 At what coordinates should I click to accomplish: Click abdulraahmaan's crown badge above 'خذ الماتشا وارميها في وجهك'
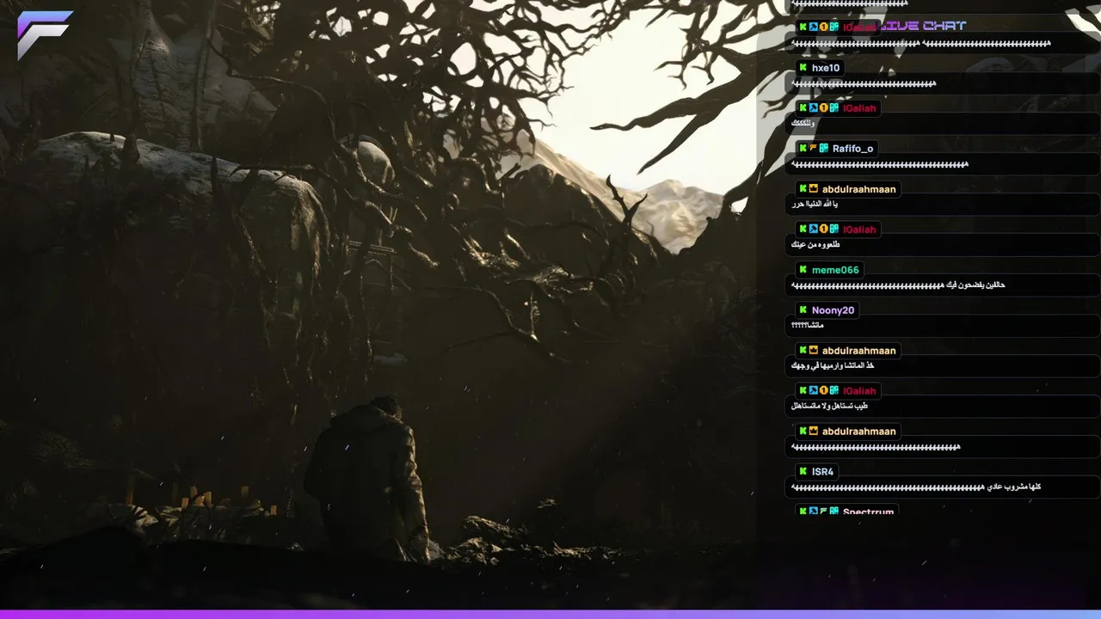814,351
